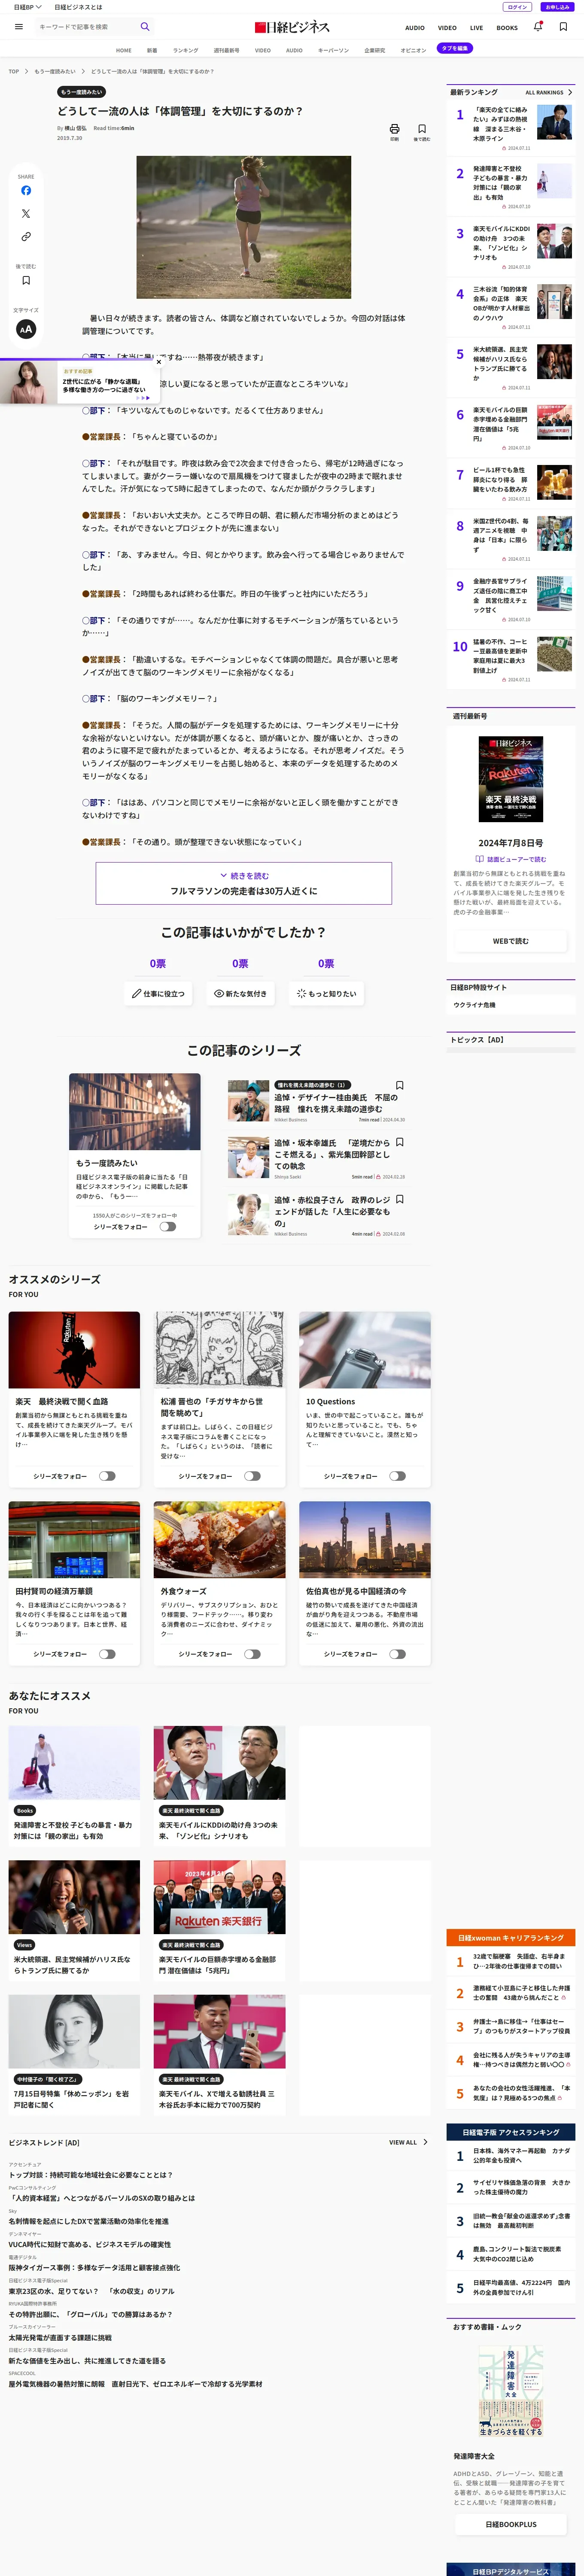
Task: Open the ウクライナ危機 link
Action: (474, 1005)
